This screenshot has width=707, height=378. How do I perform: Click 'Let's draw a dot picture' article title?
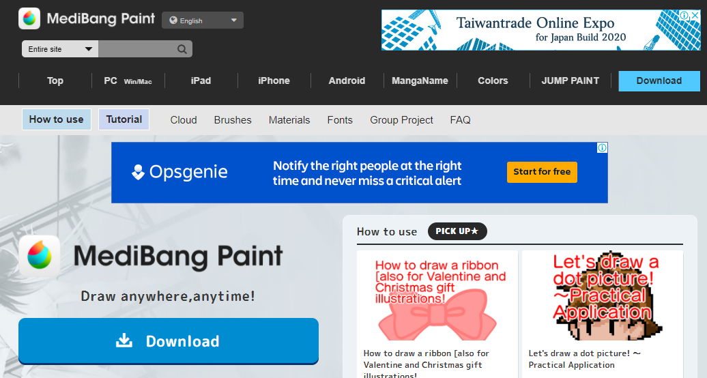click(x=585, y=359)
